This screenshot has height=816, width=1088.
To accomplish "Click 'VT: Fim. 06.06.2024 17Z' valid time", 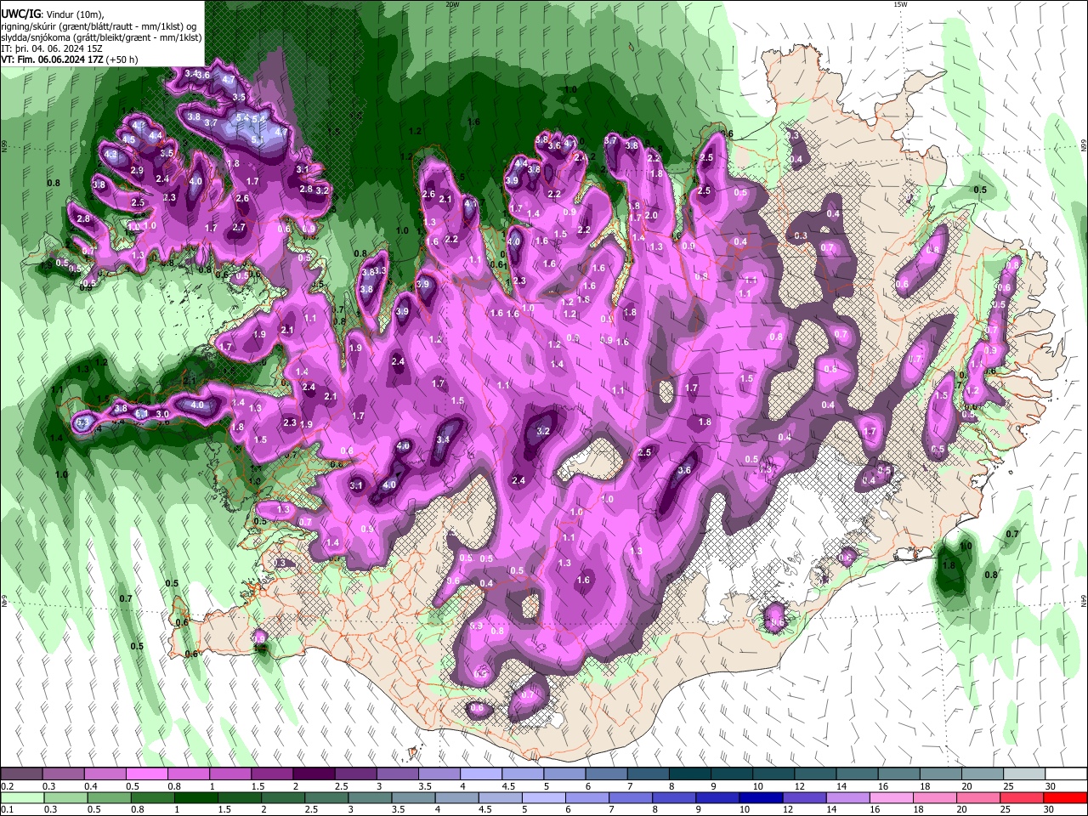I will (x=54, y=59).
